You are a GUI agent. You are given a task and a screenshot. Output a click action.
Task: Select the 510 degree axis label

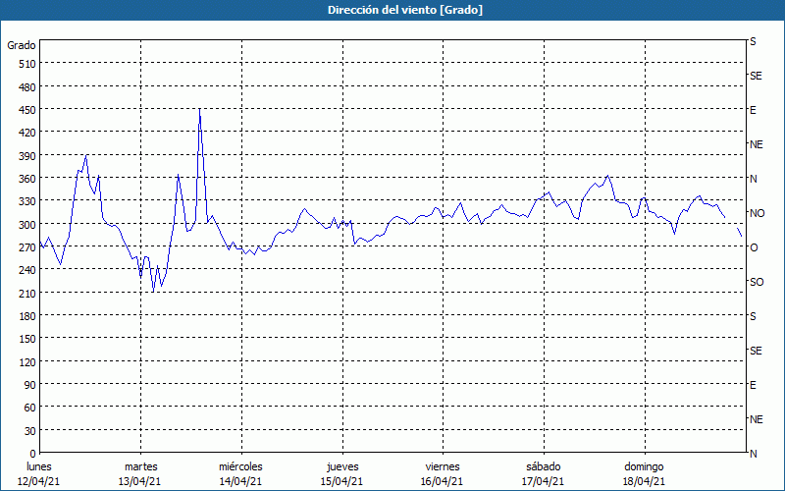click(27, 64)
